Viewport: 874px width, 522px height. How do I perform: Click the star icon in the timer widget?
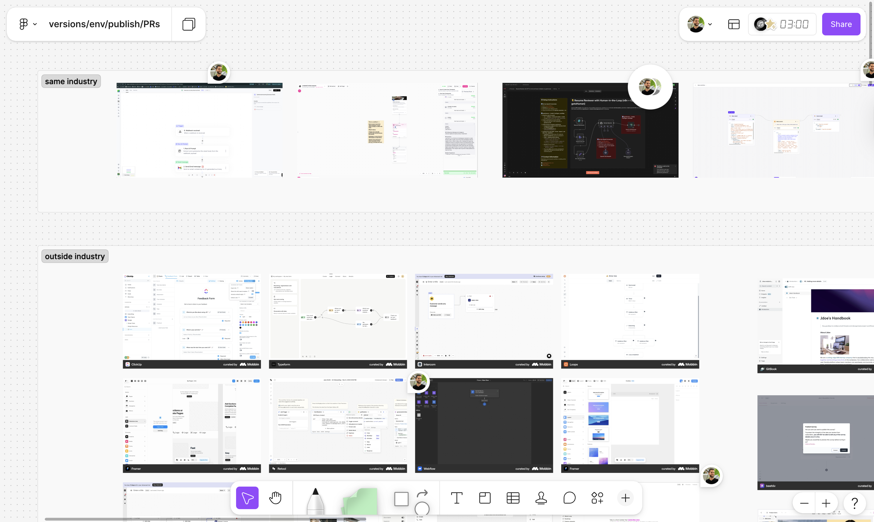771,24
